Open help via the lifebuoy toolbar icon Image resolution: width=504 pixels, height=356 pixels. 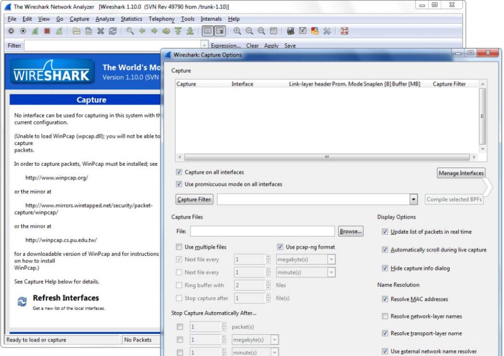pos(345,31)
